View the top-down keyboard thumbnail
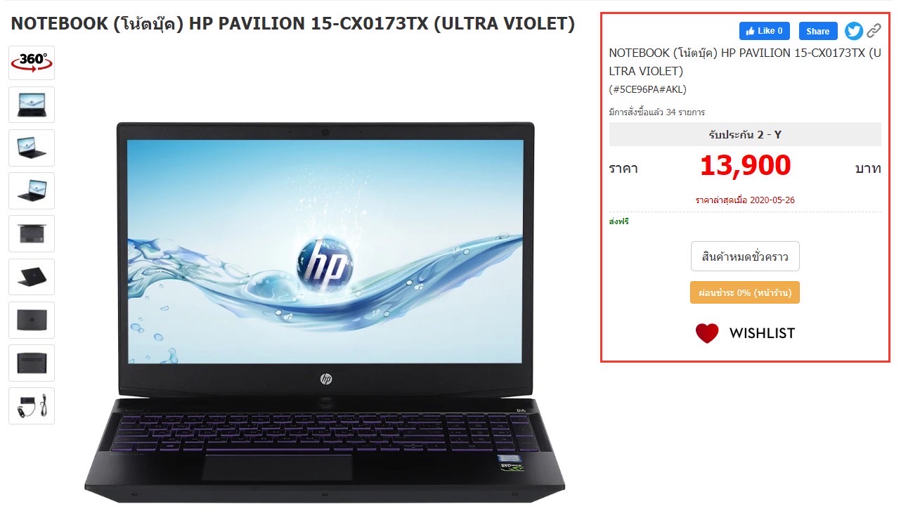 32,233
